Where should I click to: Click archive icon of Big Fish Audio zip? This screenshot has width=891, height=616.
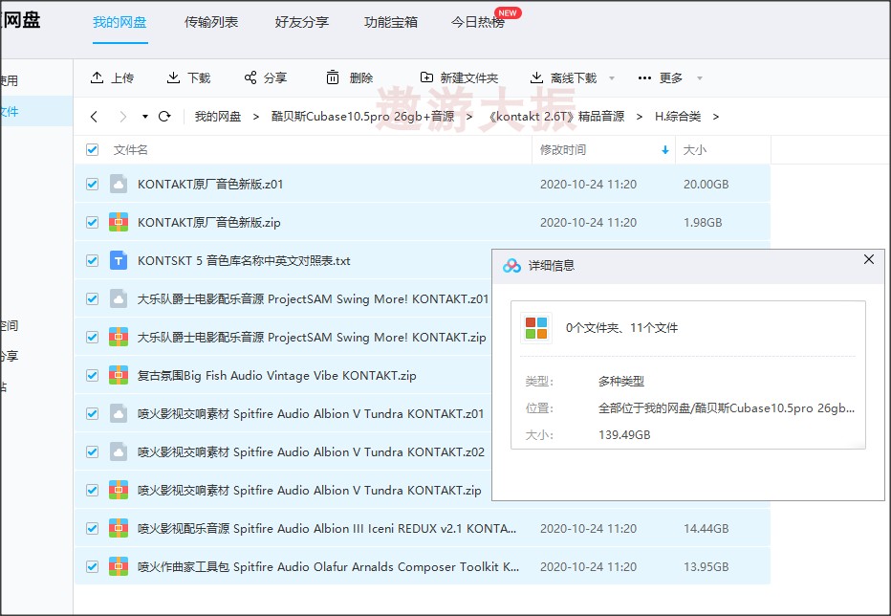tap(119, 375)
